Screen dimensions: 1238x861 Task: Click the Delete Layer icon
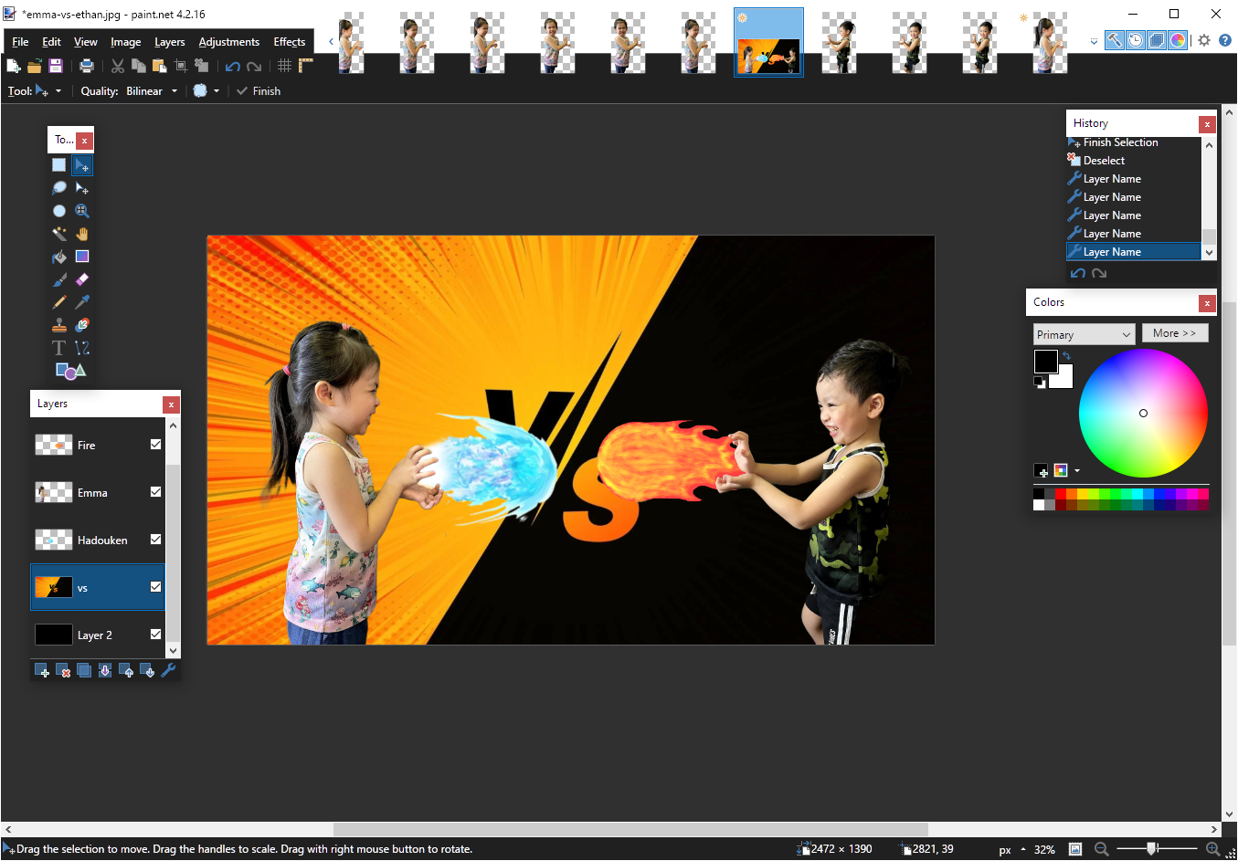point(63,671)
